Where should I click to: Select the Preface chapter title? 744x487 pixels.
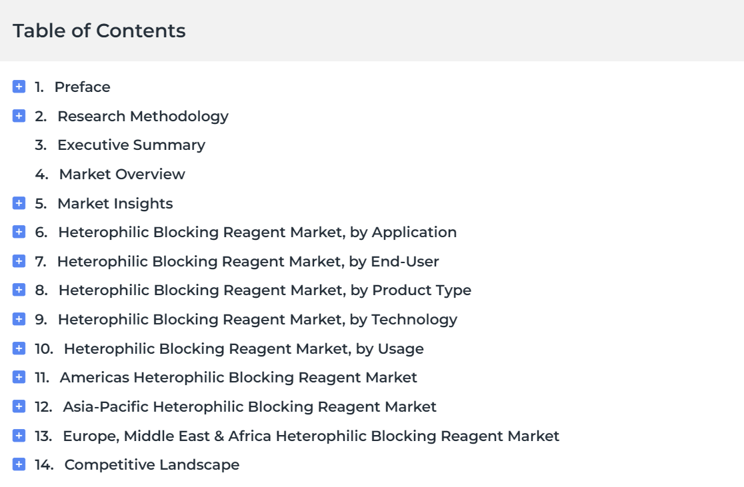pos(83,87)
